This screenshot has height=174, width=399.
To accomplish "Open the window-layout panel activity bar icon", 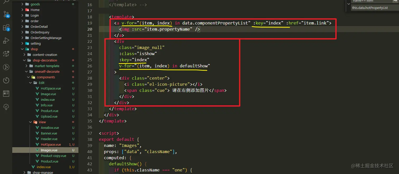I will pos(6,93).
